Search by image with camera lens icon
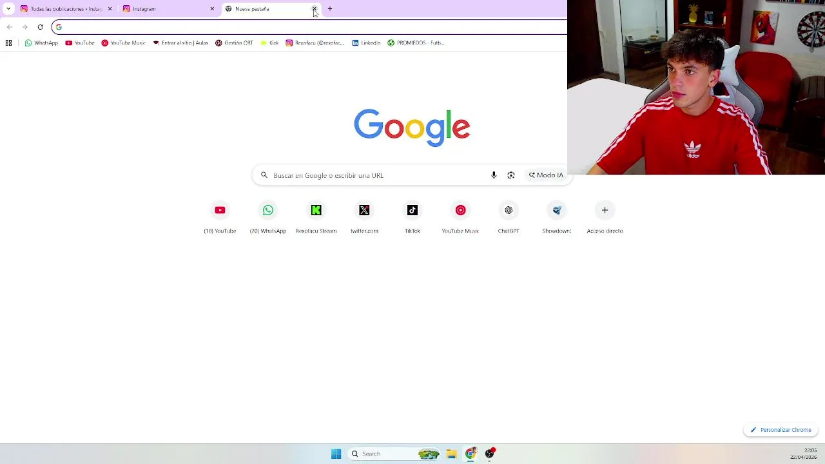 click(511, 175)
